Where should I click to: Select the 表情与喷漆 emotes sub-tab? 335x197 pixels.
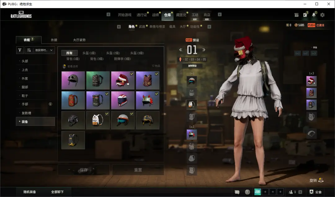pyautogui.click(x=157, y=26)
